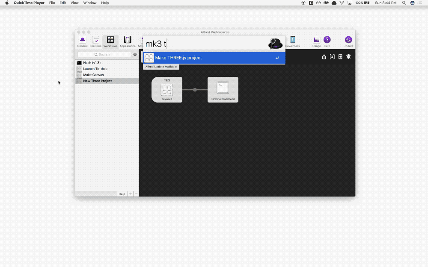Screen dimensions: 428x267
Task: Select the Hash (v1.3) workflow
Action: [107, 63]
